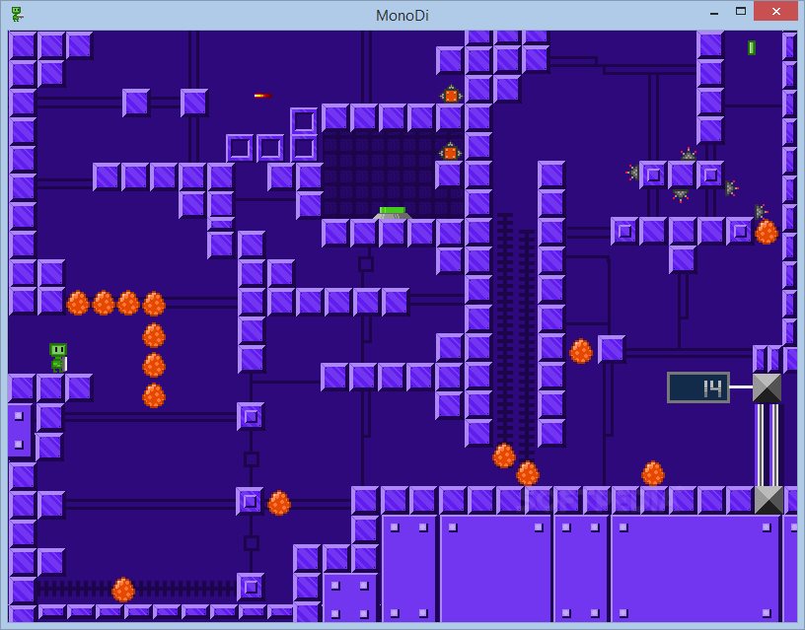The height and width of the screenshot is (630, 805).
Task: Click the MonoDi window title text
Action: pyautogui.click(x=402, y=16)
